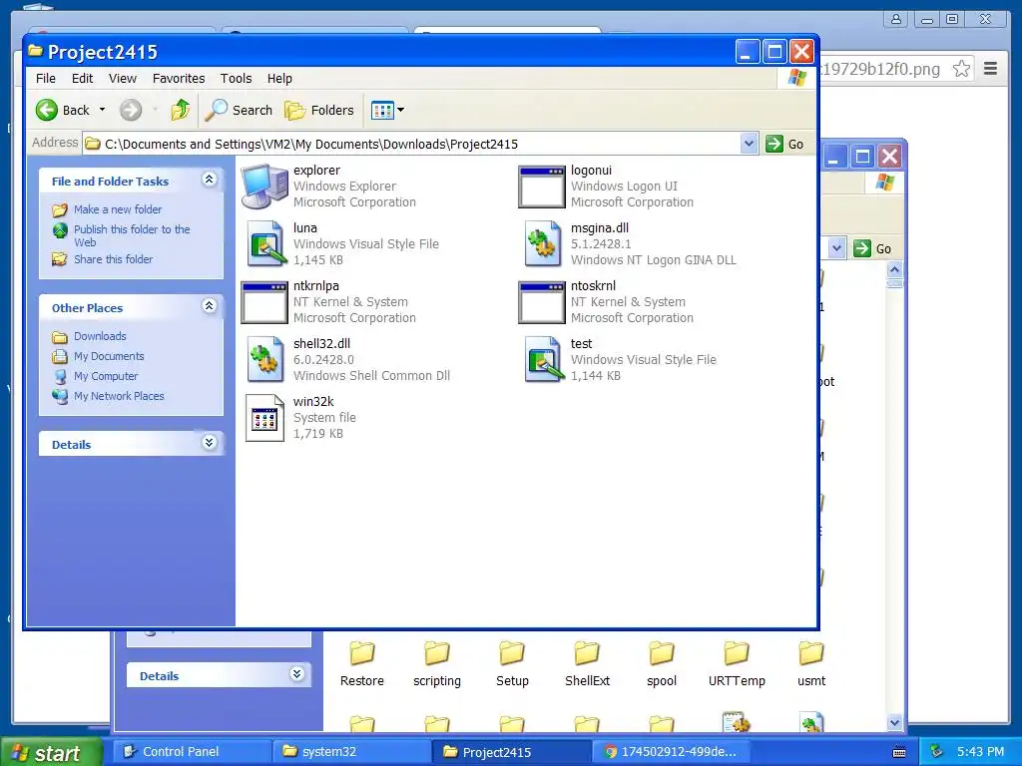Select the ntkrnlpa file icon

[263, 302]
